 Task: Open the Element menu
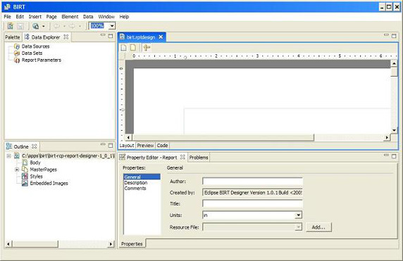tap(70, 17)
